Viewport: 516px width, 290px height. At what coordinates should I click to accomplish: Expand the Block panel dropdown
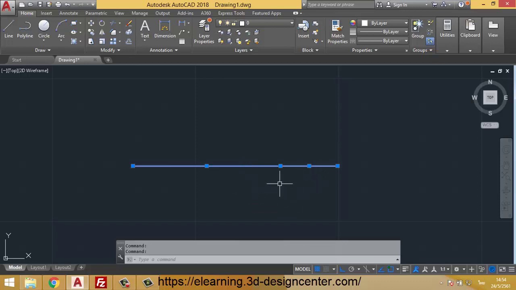[310, 50]
